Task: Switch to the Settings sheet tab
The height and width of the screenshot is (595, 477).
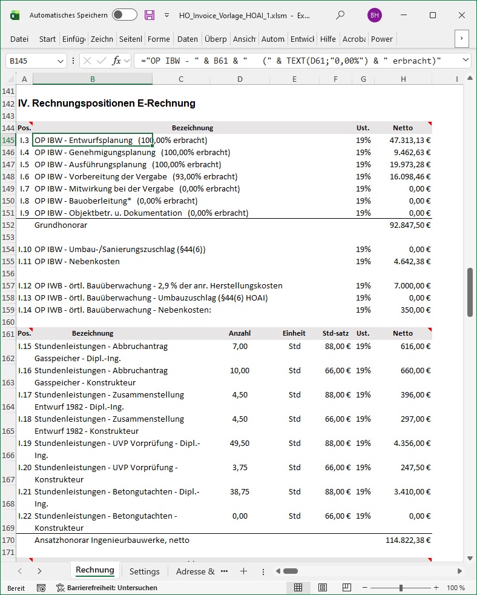Action: [145, 571]
